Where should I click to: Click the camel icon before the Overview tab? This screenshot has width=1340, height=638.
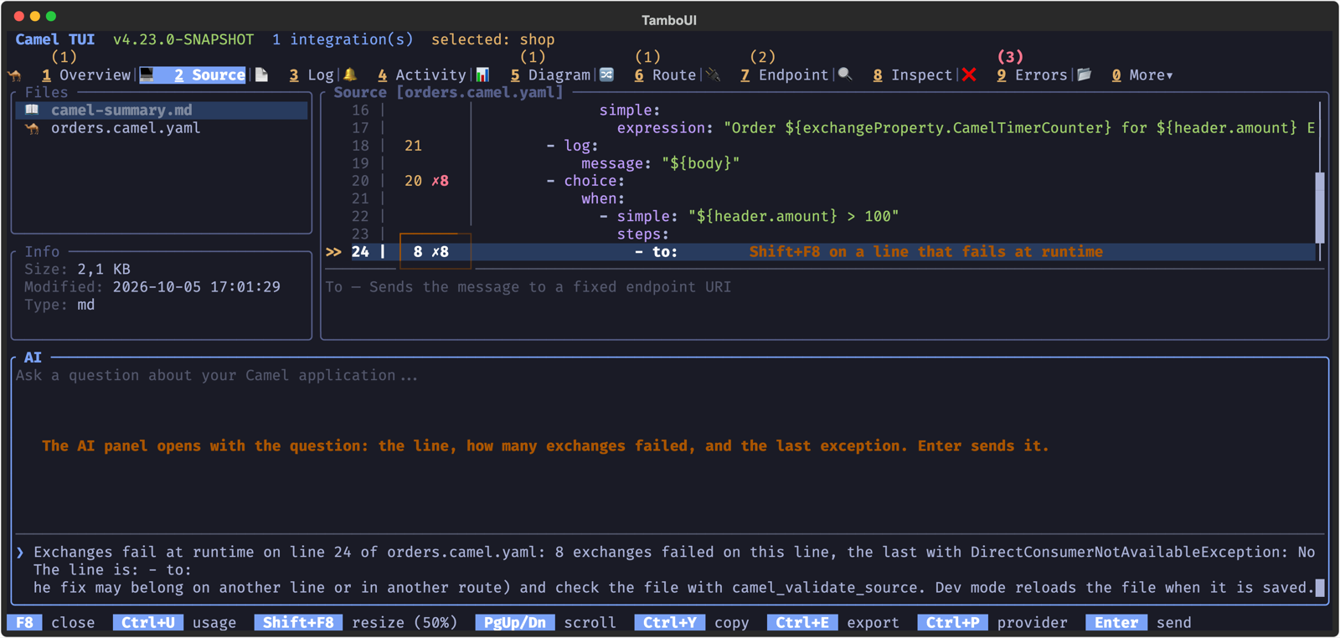tap(15, 75)
